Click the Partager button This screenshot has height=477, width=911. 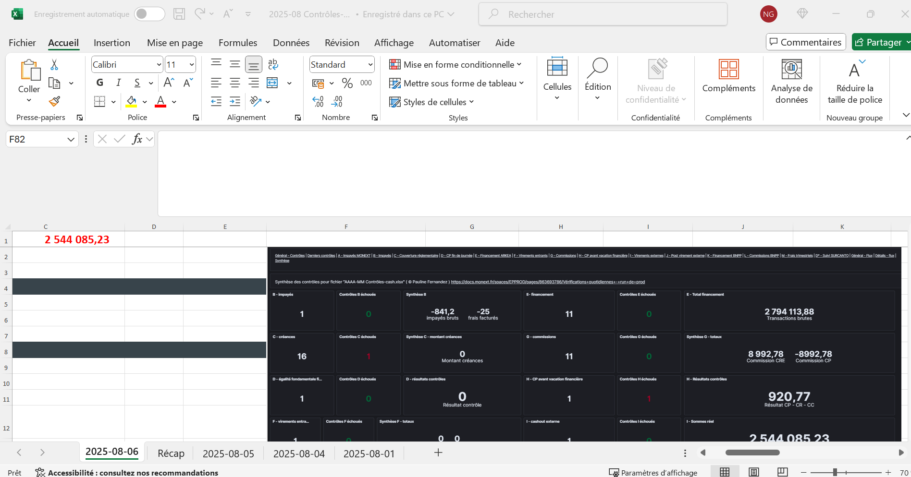tap(880, 42)
